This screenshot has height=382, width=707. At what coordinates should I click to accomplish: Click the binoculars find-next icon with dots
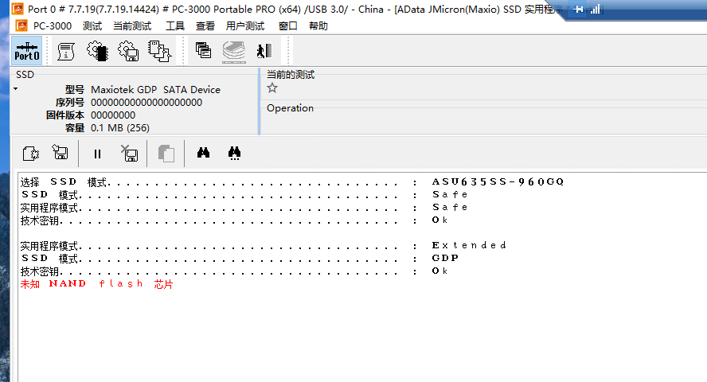click(235, 154)
